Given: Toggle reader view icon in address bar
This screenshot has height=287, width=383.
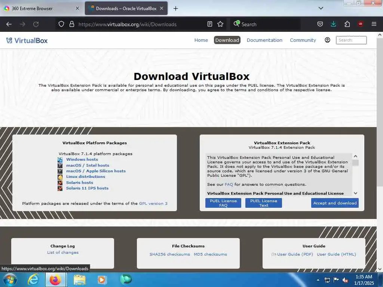Looking at the screenshot, I should (x=209, y=24).
